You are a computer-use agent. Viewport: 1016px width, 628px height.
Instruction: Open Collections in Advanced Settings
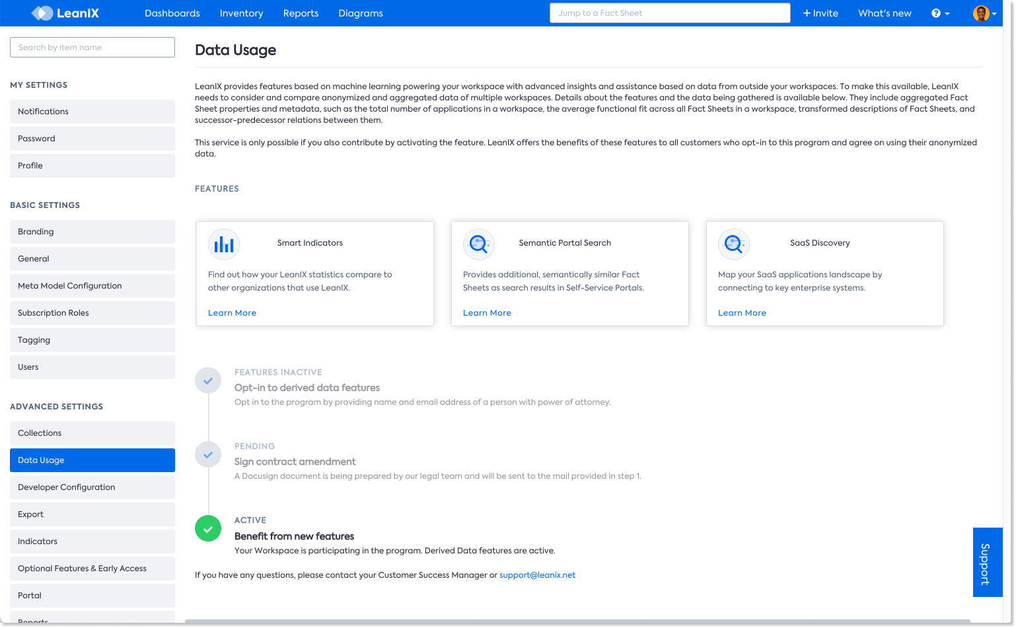coord(92,433)
